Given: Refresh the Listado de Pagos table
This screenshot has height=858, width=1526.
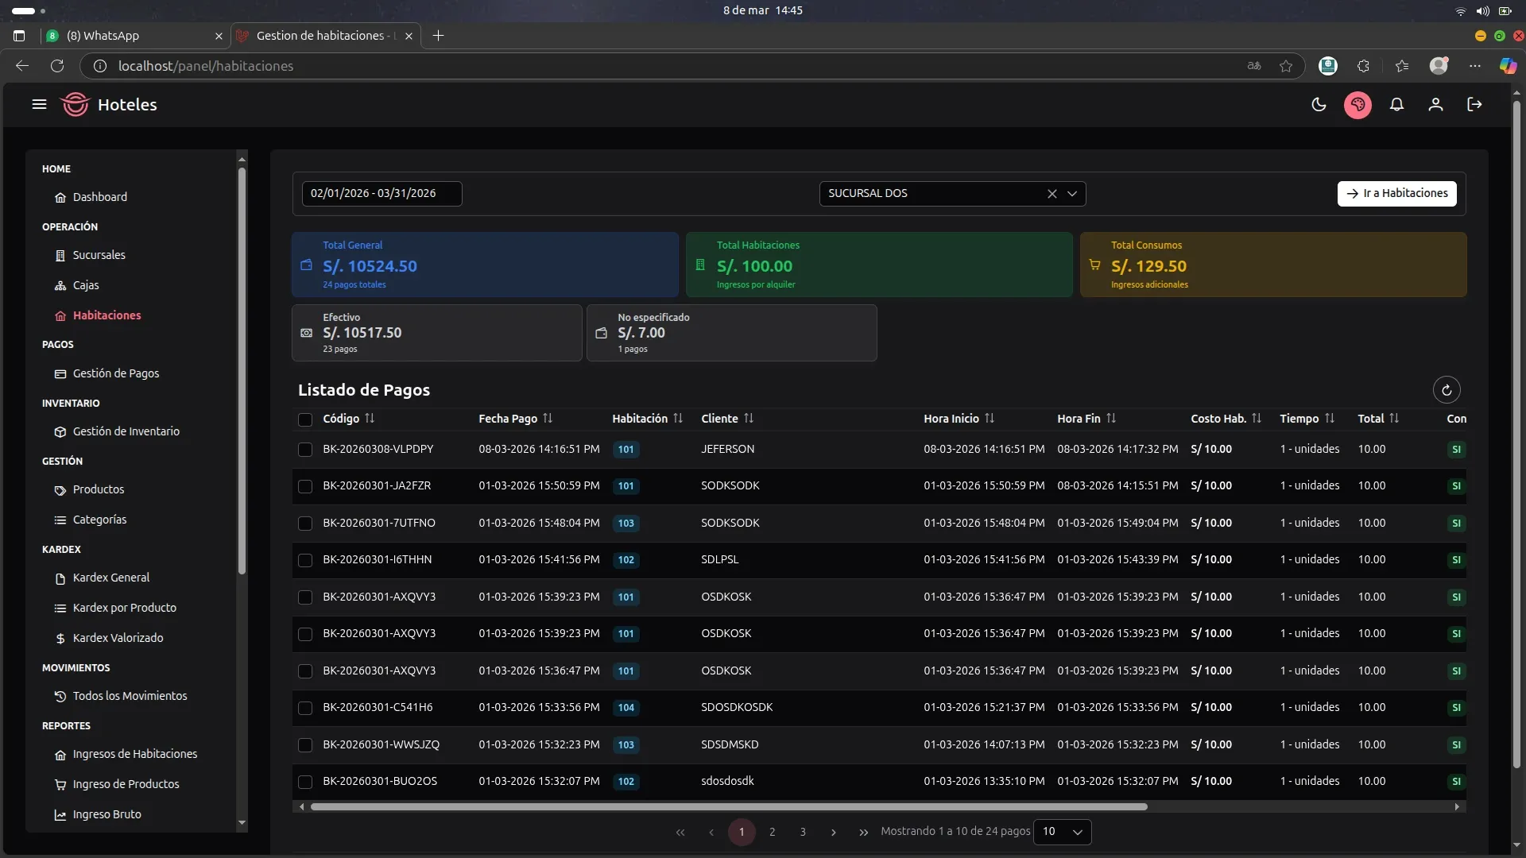Looking at the screenshot, I should coord(1447,390).
